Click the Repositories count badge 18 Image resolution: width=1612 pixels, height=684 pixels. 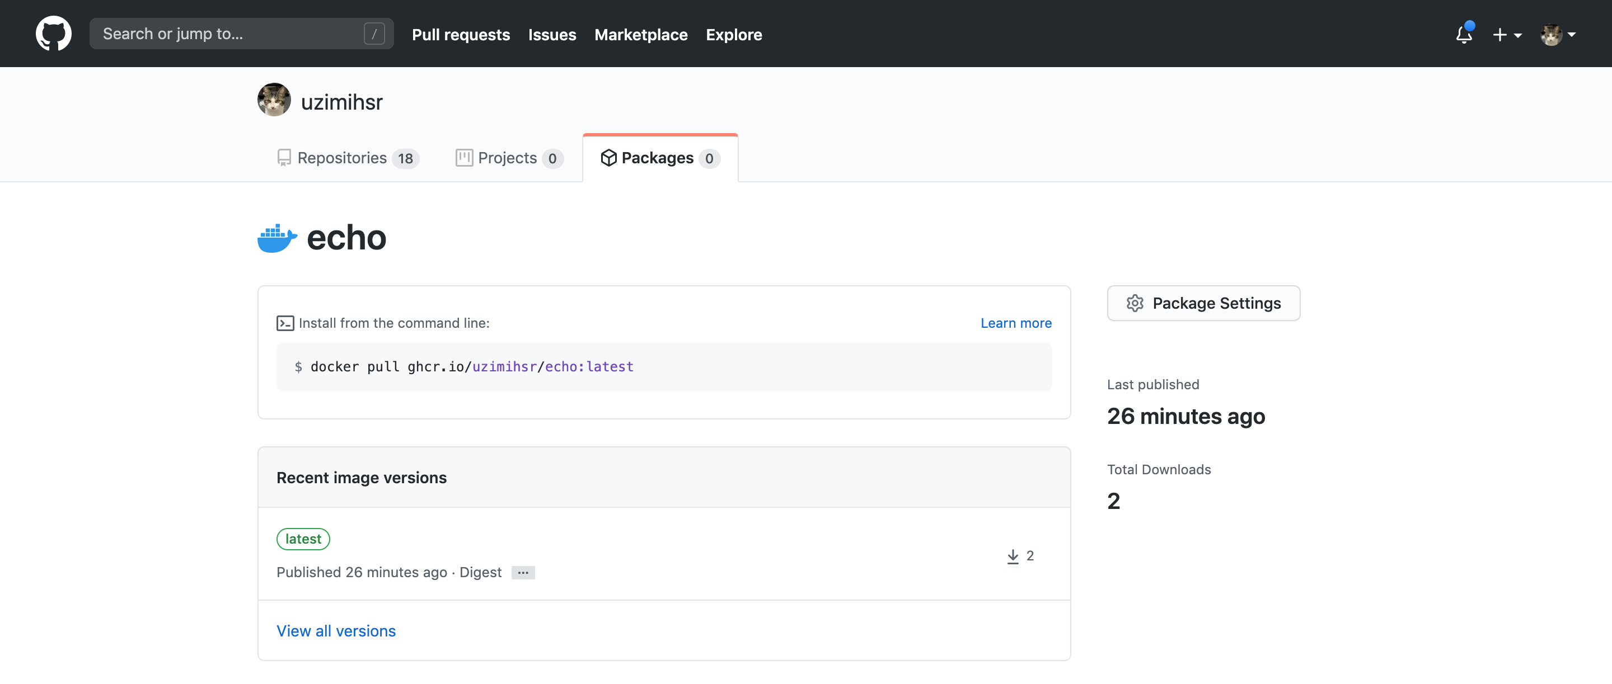pos(405,159)
